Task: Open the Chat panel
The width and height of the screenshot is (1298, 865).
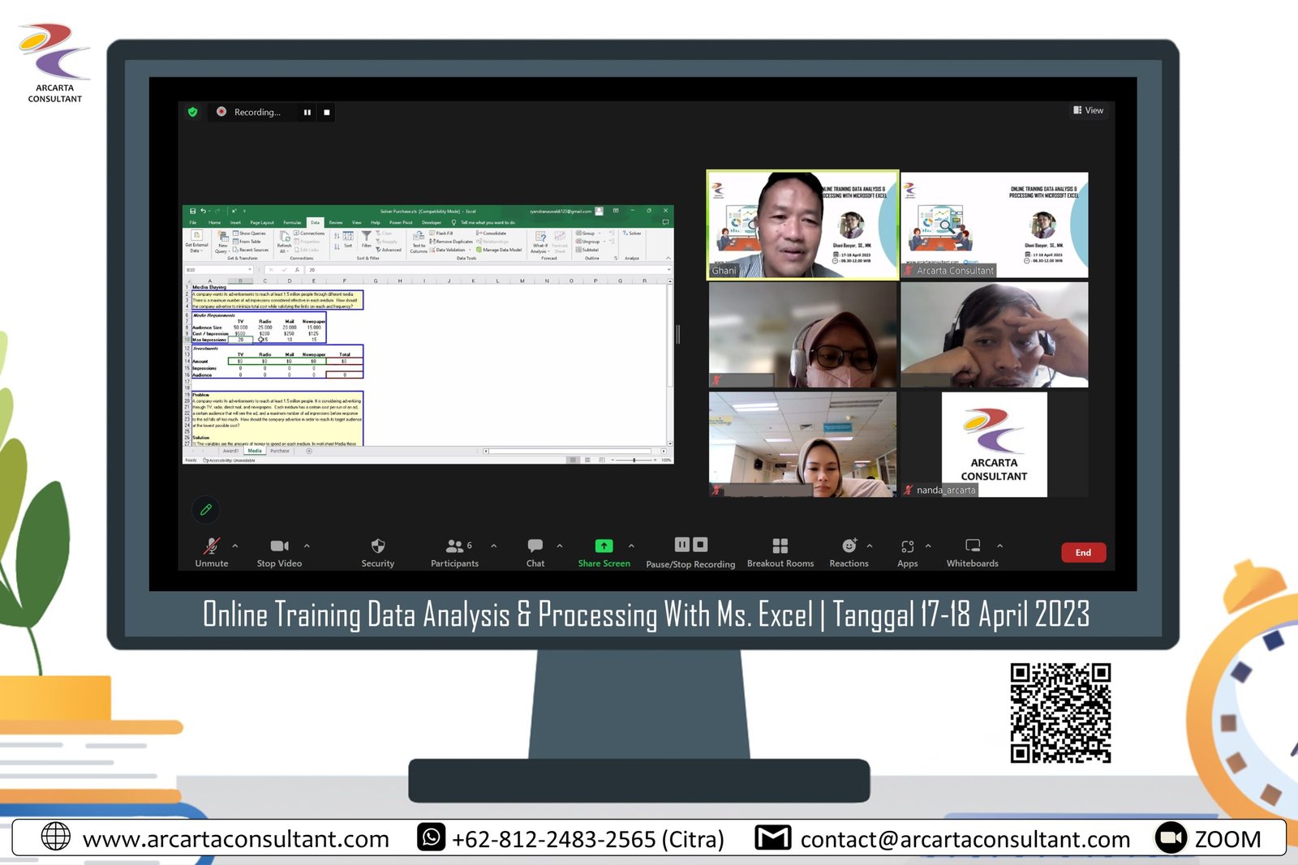Action: pyautogui.click(x=535, y=546)
